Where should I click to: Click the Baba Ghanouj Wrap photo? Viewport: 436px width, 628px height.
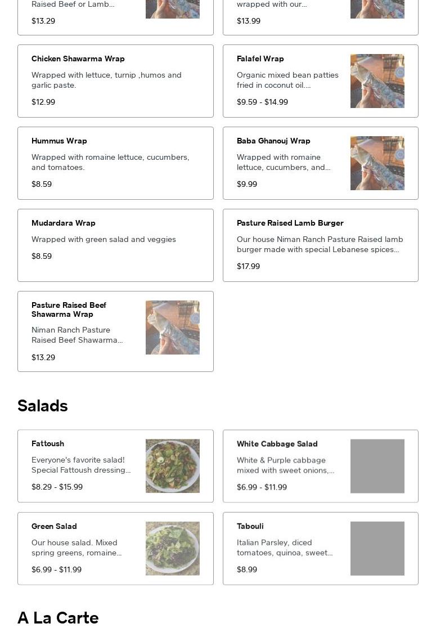(x=377, y=163)
